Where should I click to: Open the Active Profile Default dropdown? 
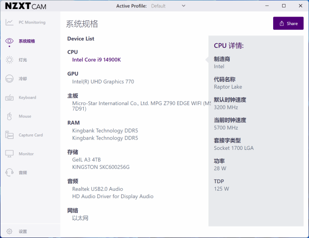[x=168, y=6]
